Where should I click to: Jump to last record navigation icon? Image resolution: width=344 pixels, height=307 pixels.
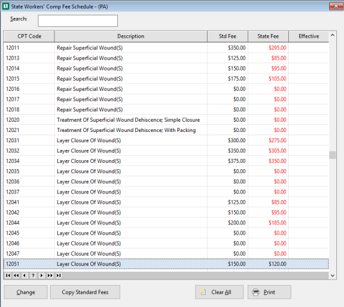[x=58, y=276]
